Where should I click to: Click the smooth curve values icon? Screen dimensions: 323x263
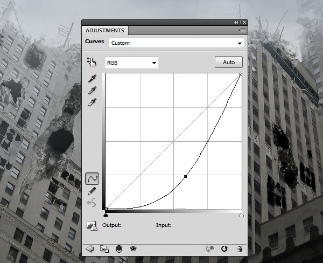(x=92, y=203)
